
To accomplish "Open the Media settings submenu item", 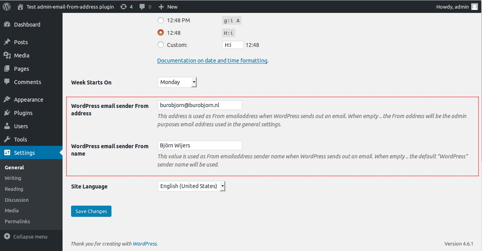I will [12, 210].
